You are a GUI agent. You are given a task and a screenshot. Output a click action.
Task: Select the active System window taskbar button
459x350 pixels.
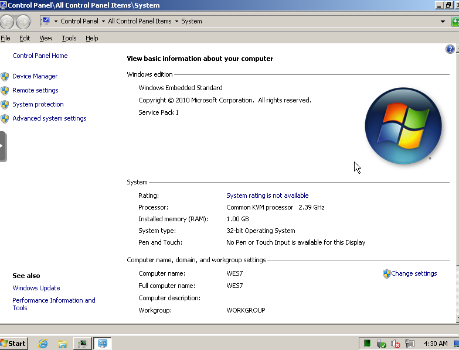(103, 344)
